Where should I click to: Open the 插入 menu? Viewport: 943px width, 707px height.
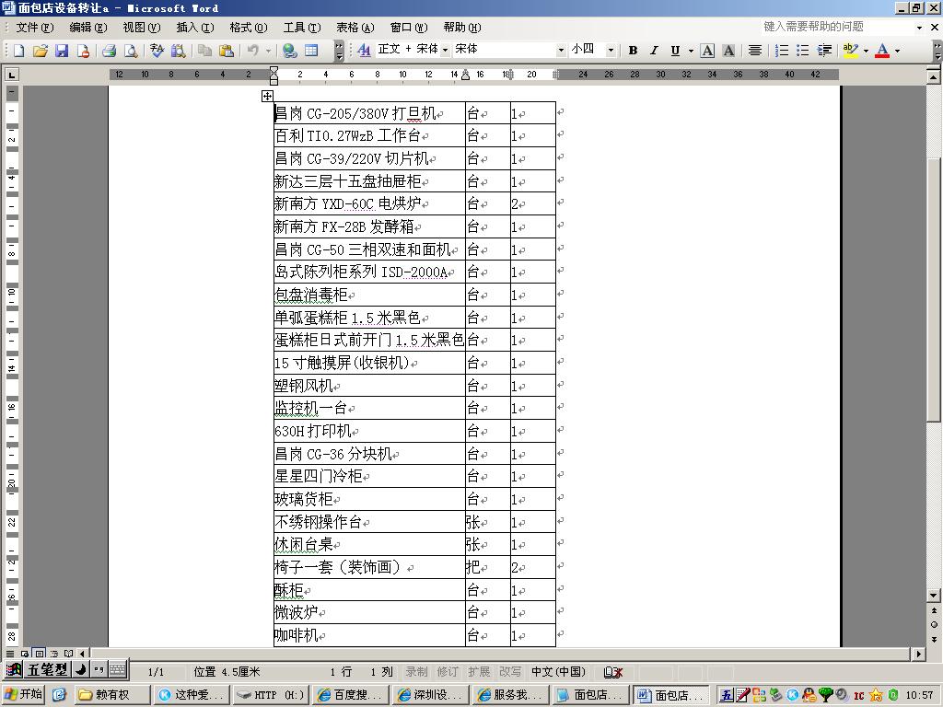pyautogui.click(x=195, y=28)
